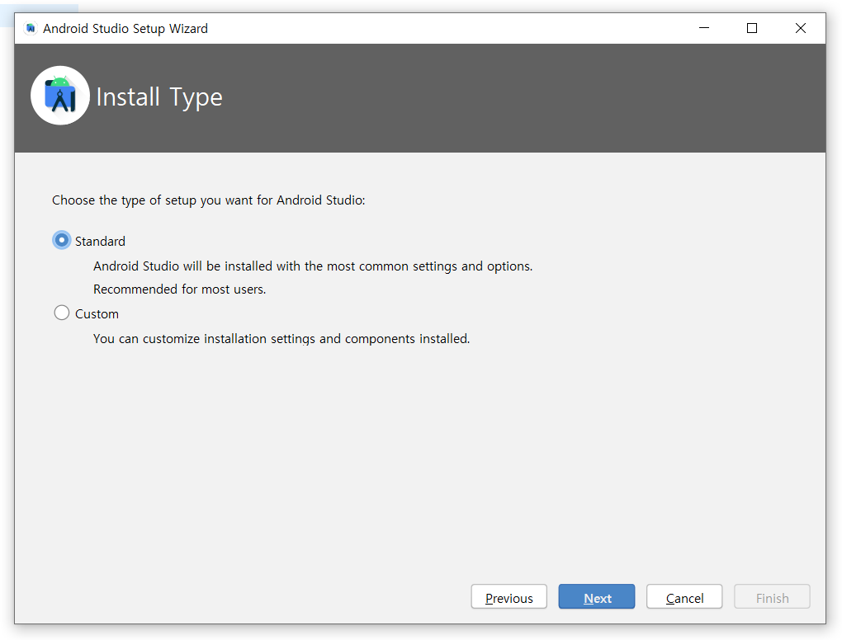The height and width of the screenshot is (640, 842).
Task: Click the Android Studio logo in header
Action: point(60,96)
